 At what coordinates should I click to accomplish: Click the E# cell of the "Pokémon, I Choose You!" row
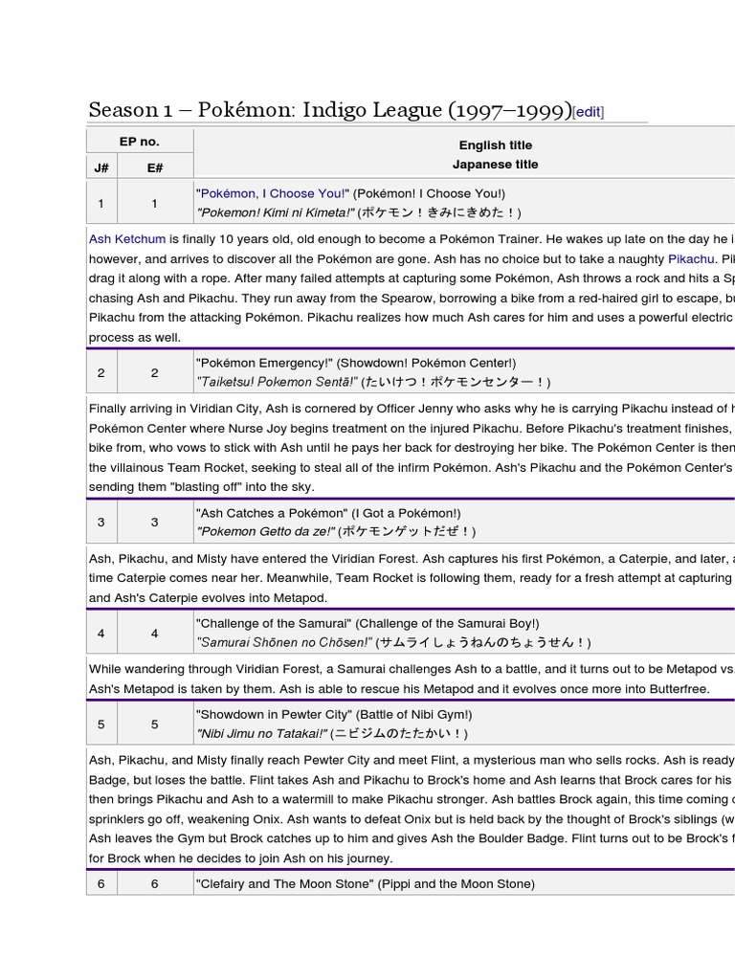155,204
